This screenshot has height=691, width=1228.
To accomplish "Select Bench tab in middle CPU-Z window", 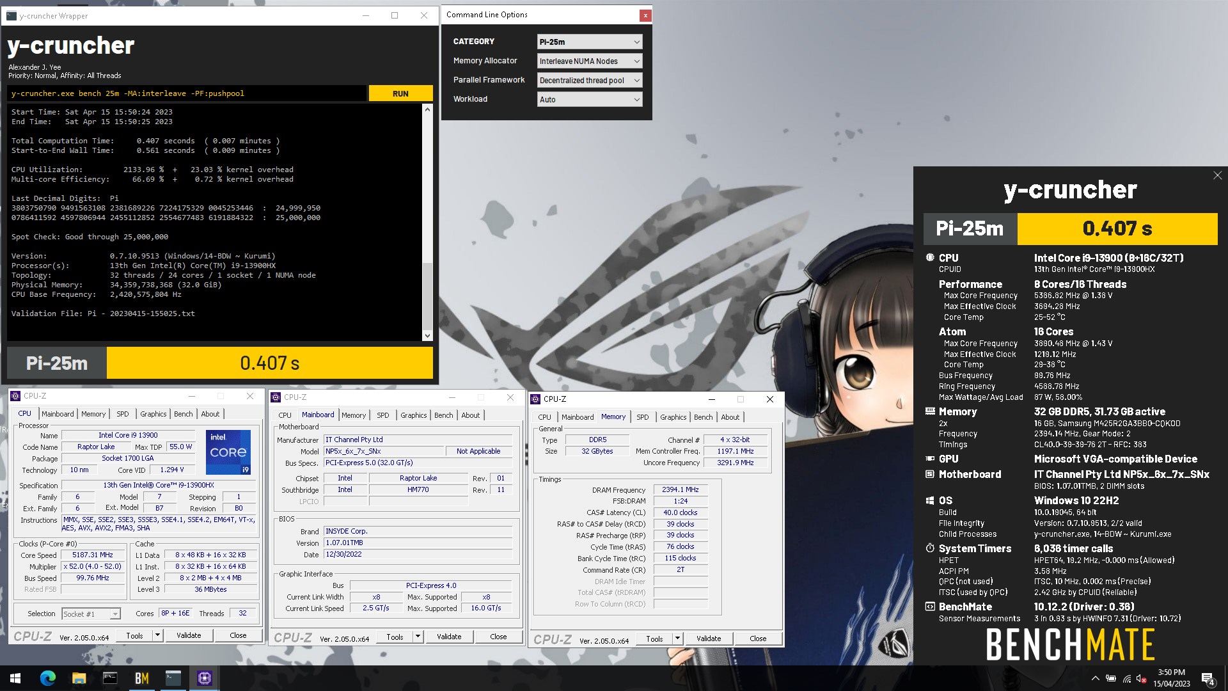I will point(444,415).
